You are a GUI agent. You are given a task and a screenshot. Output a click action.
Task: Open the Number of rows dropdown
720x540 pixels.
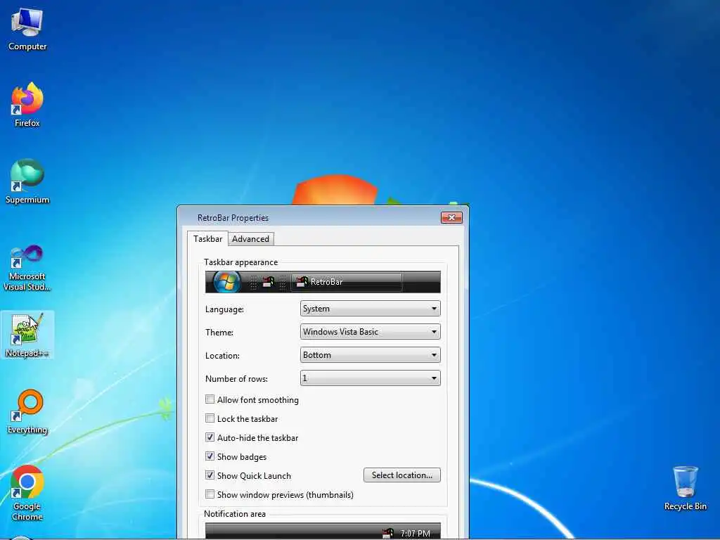(370, 378)
